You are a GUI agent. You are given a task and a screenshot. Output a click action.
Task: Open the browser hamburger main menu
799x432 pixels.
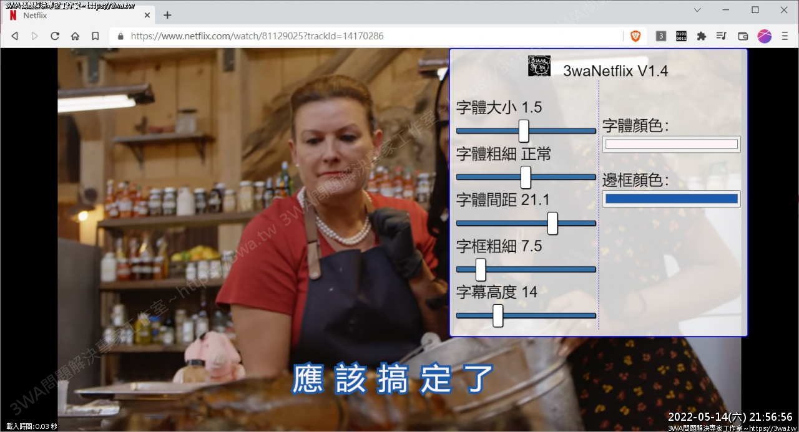785,36
